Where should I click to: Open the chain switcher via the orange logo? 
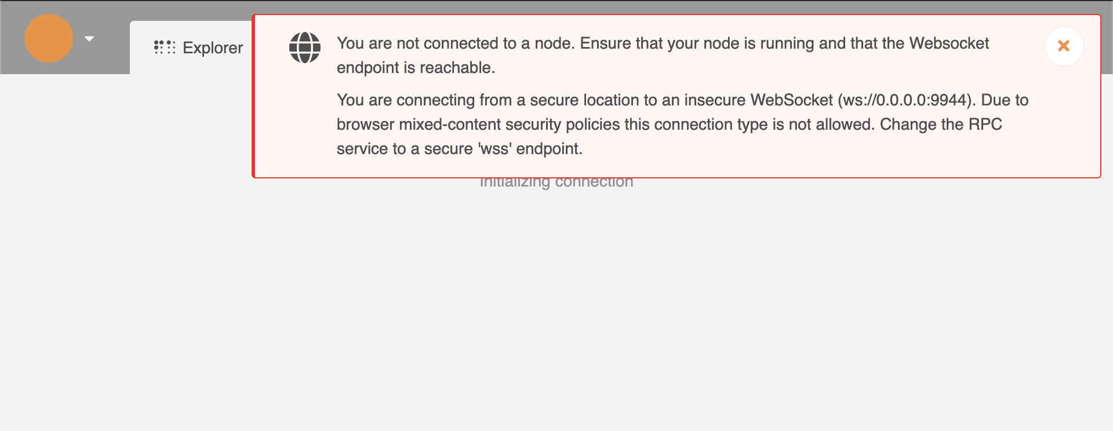coord(49,38)
